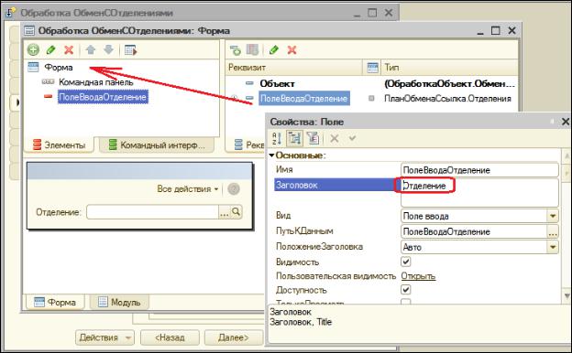
Task: Switch to the Элементы tab
Action: (x=59, y=145)
